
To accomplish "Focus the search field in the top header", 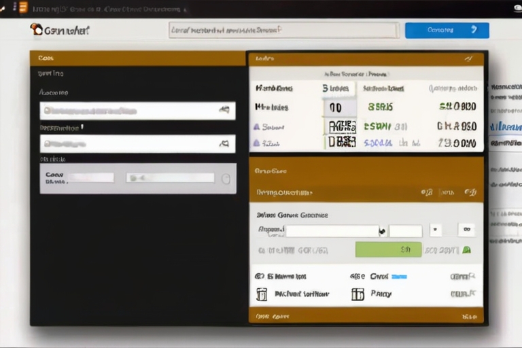I will (x=284, y=31).
